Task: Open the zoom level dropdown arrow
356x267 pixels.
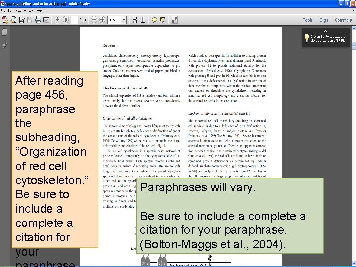Action: point(124,20)
